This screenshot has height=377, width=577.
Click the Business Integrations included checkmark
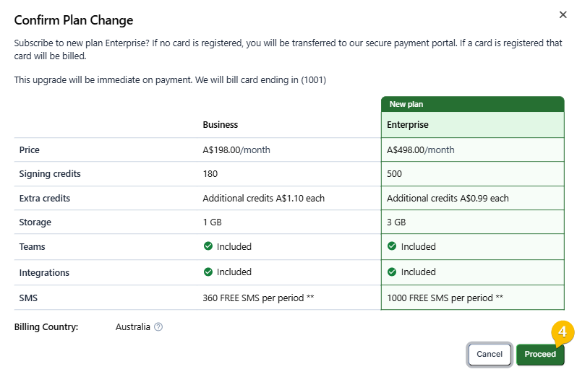tap(208, 272)
